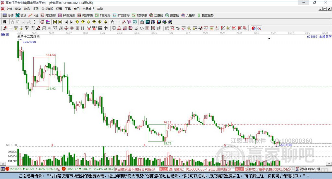Expand the candlestick style dropdown arrow
Image resolution: width=332 pixels, height=179 pixels.
pyautogui.click(x=38, y=22)
